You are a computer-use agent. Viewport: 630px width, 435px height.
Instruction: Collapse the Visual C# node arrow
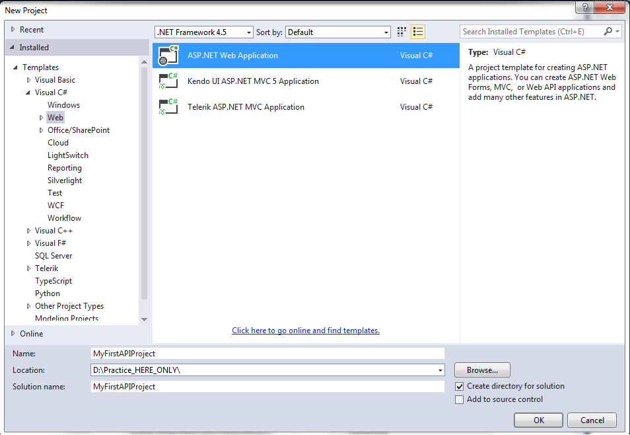tap(28, 93)
